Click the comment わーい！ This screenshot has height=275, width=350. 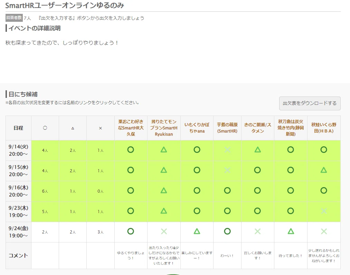coord(227,256)
